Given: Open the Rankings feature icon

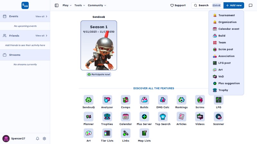Looking at the screenshot, I should pos(181,100).
